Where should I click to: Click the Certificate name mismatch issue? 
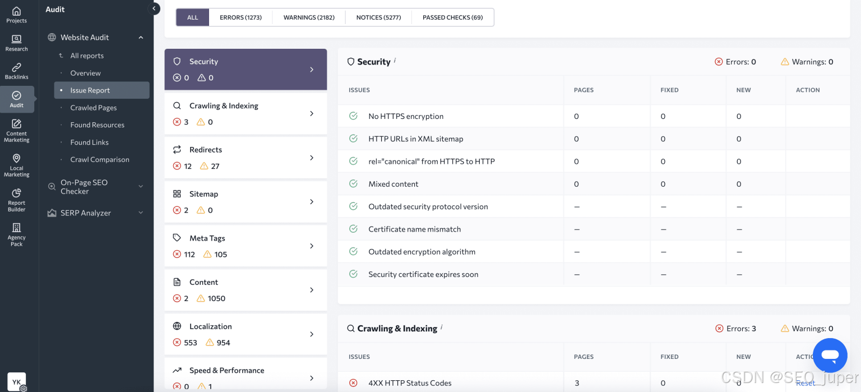click(x=415, y=229)
